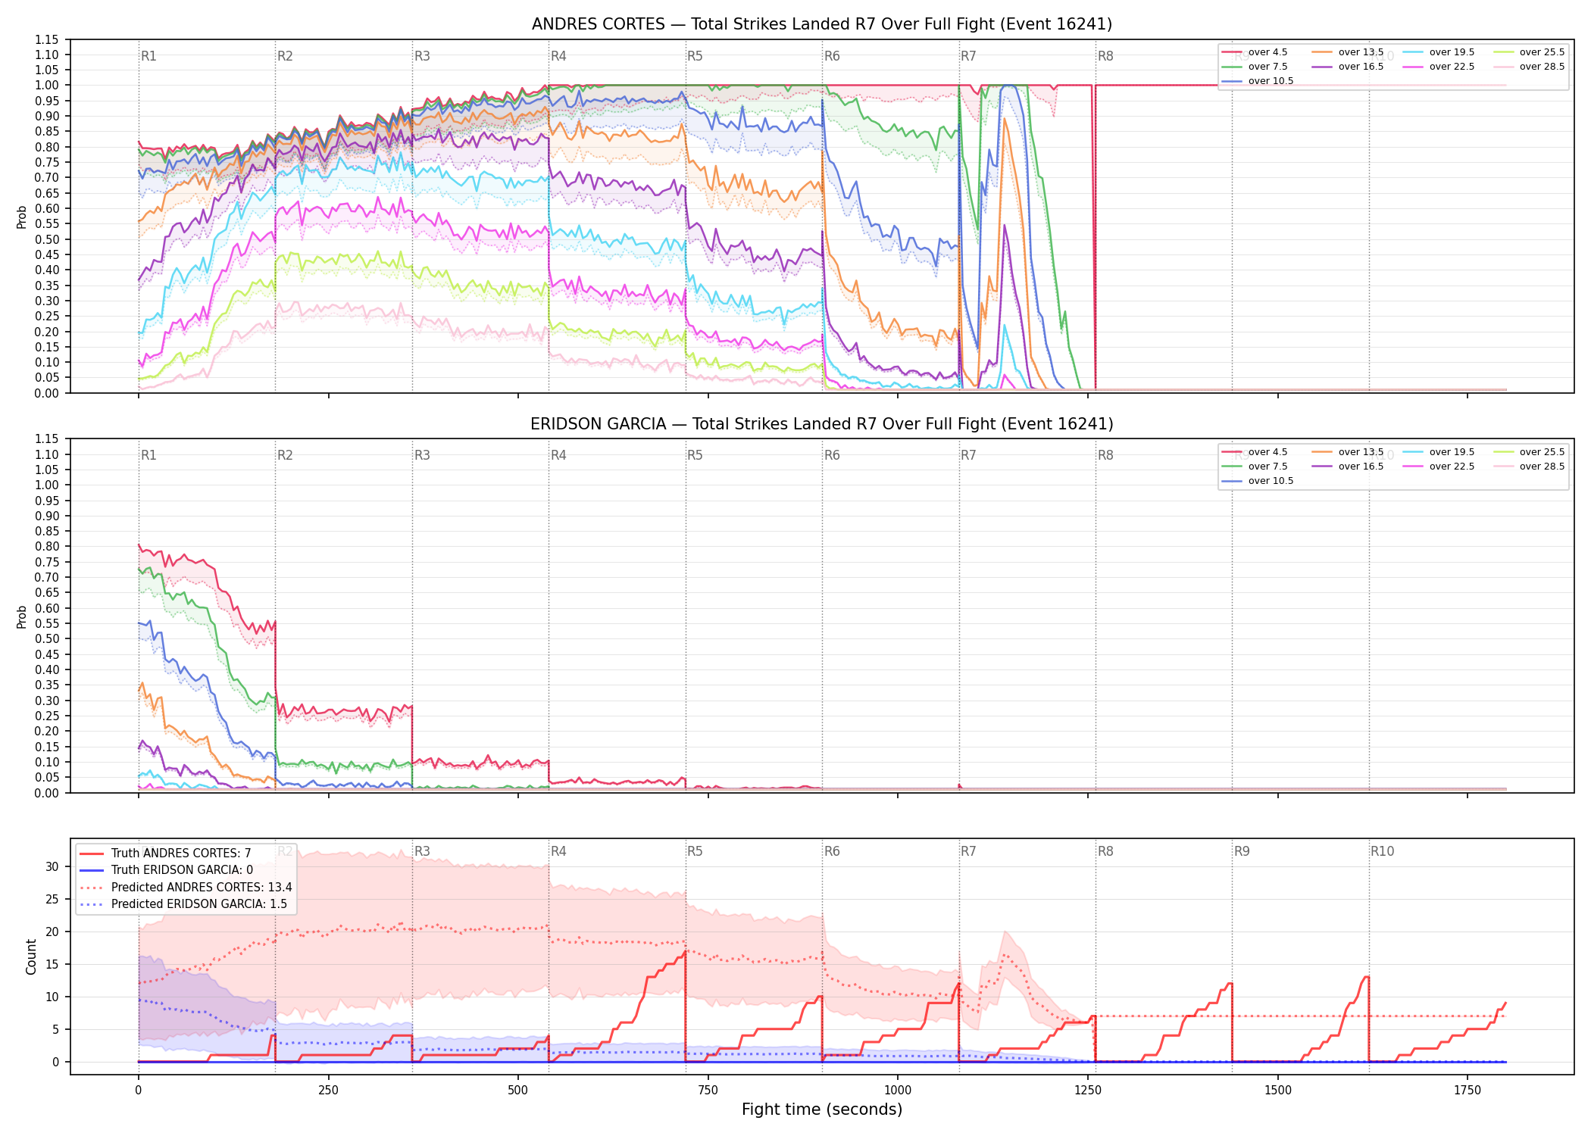Click 'Predicted ERIDSON GARCIA: 1.5' legend entry
Image resolution: width=1591 pixels, height=1136 pixels.
point(183,904)
